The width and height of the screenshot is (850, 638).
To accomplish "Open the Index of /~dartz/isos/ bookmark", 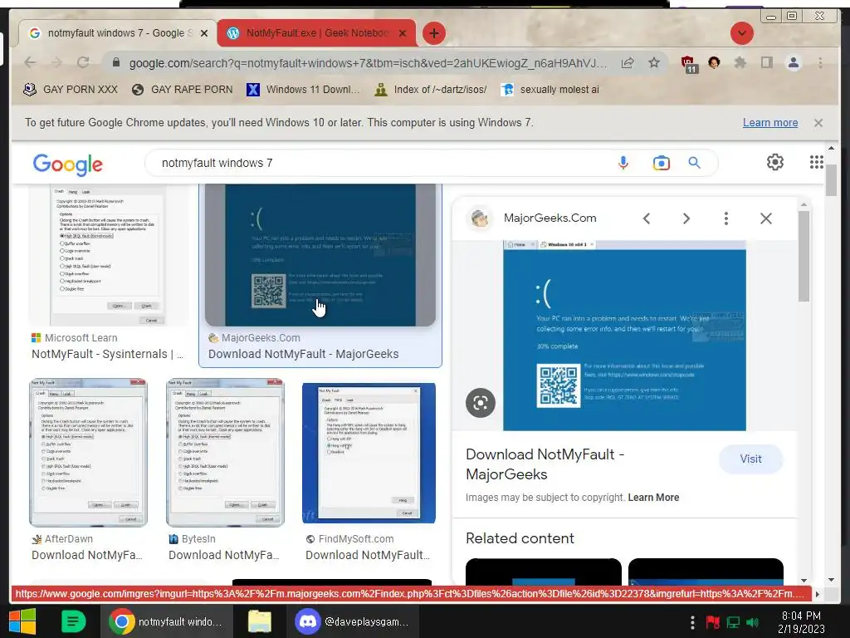I will click(431, 90).
